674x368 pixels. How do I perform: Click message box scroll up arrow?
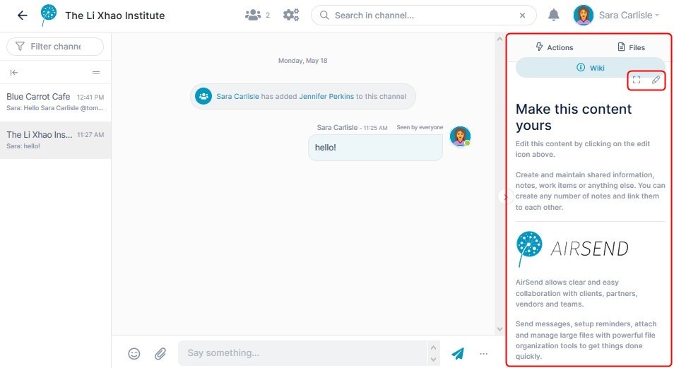point(433,348)
